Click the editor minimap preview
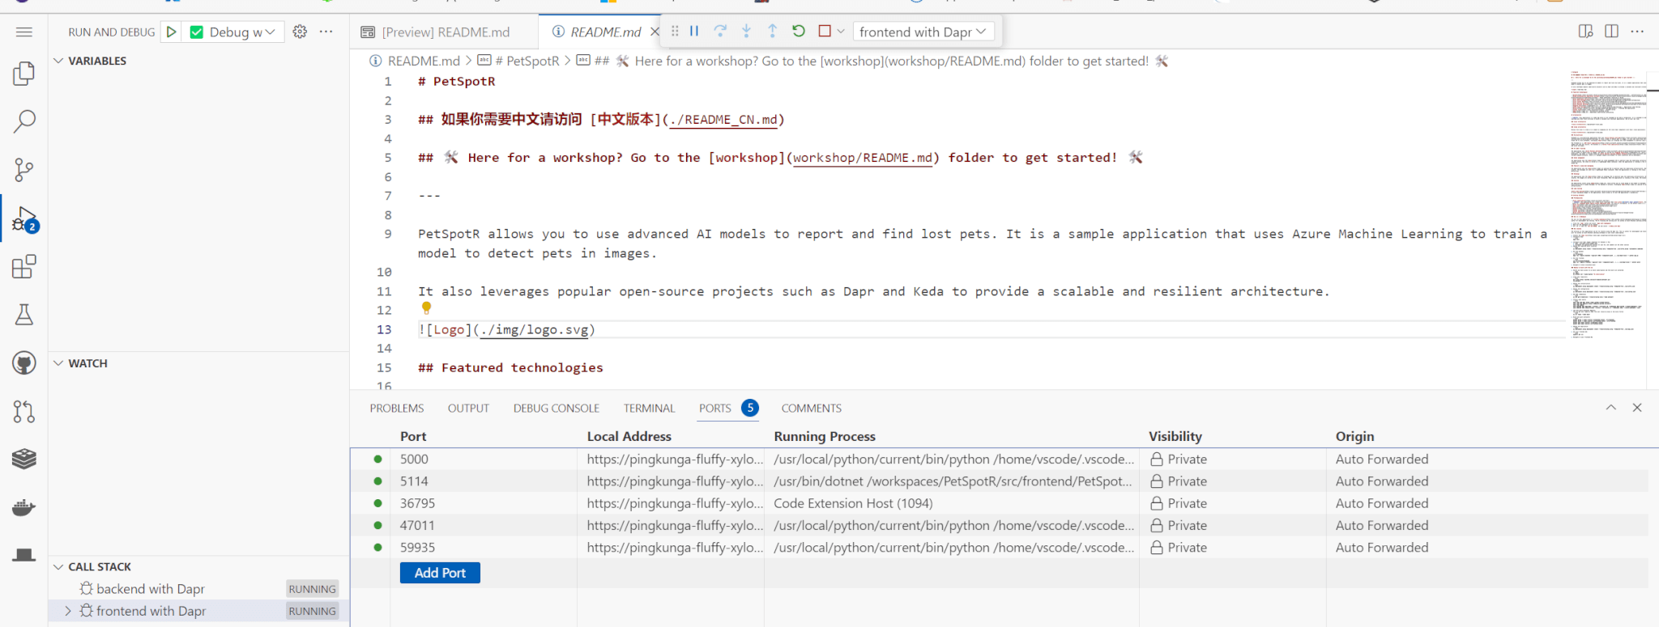Viewport: 1659px width, 627px height. (1608, 202)
